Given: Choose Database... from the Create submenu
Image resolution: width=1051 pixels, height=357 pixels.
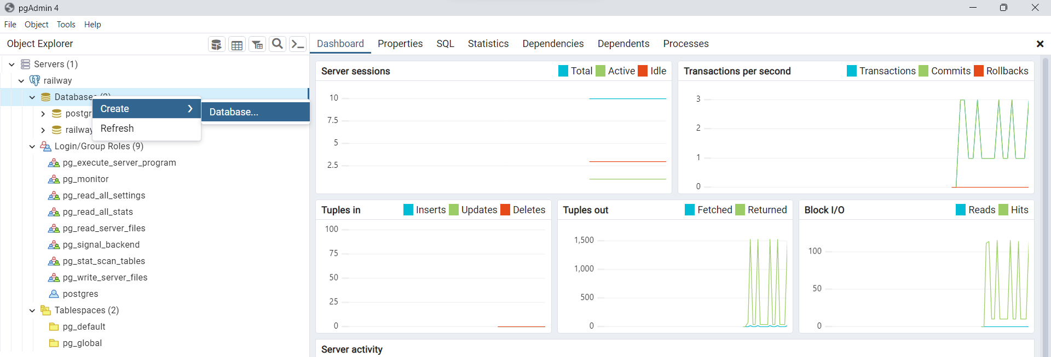Looking at the screenshot, I should coord(256,112).
